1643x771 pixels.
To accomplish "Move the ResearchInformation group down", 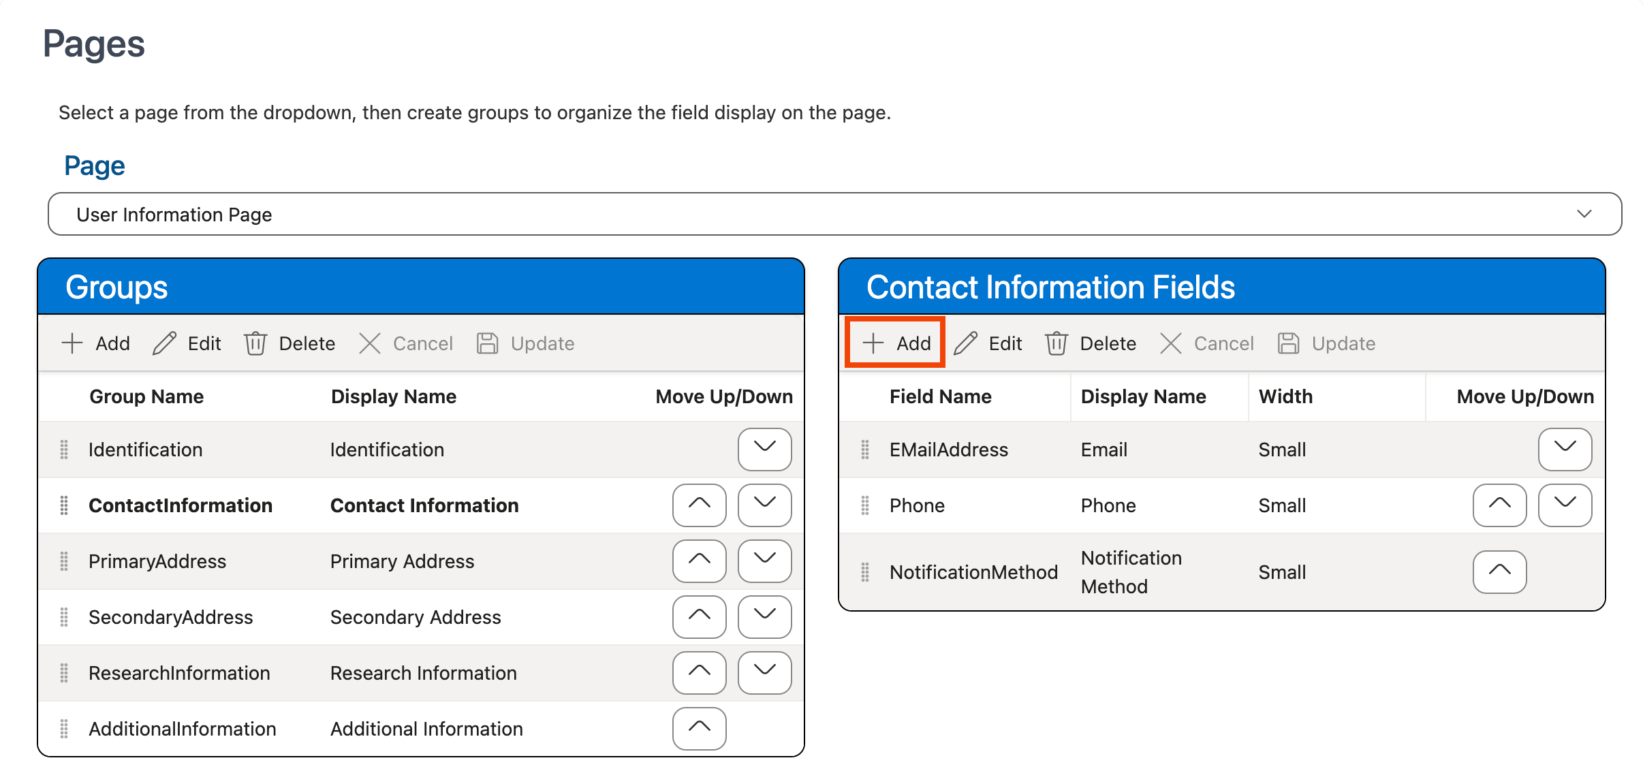I will coord(764,673).
